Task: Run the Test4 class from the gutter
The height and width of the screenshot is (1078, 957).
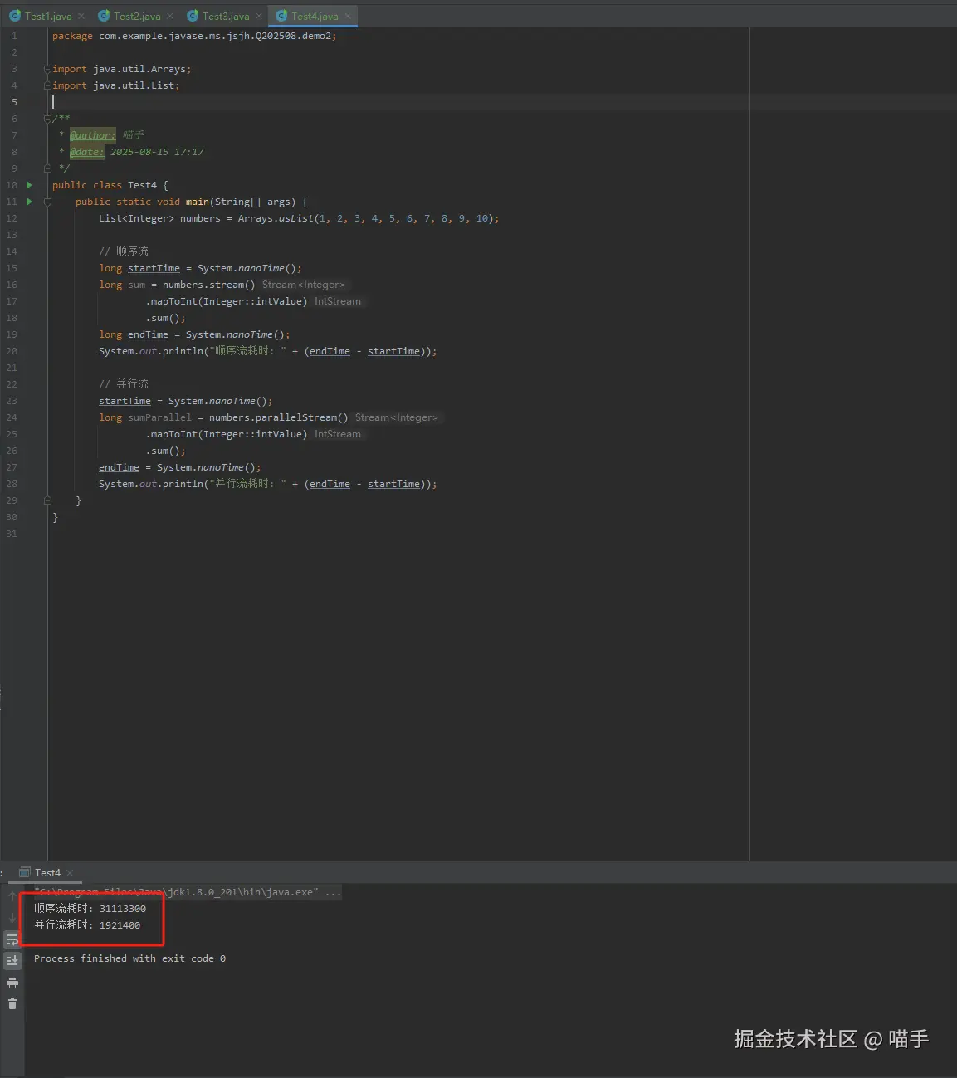Action: tap(30, 185)
